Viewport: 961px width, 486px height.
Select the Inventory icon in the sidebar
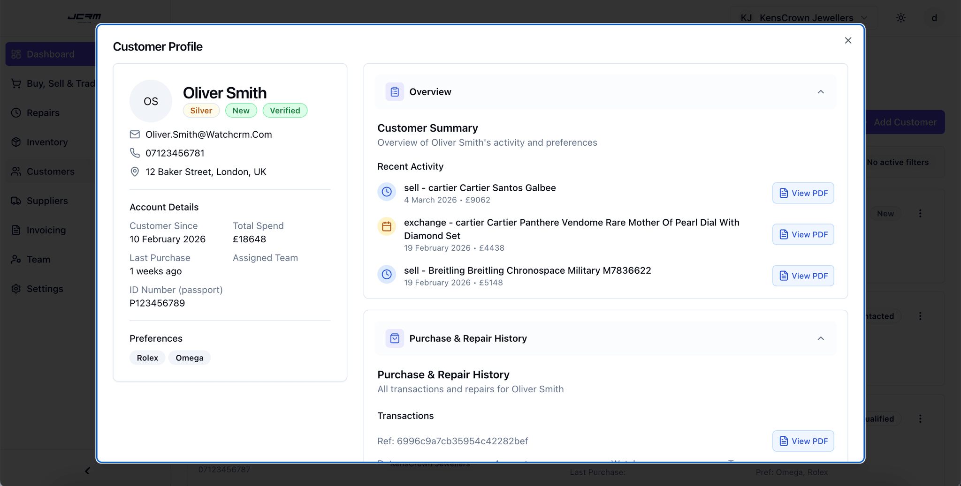[15, 142]
